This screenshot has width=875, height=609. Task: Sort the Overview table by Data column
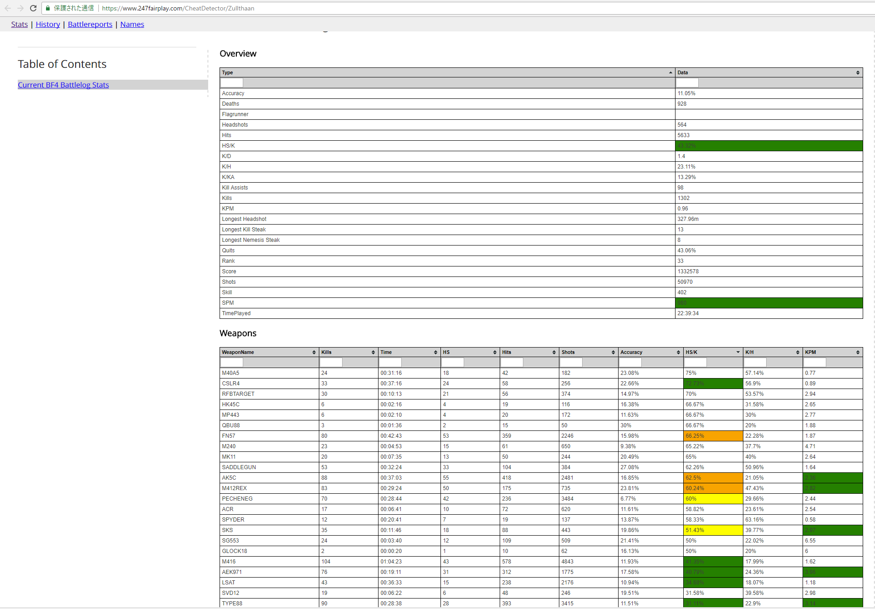[x=857, y=72]
